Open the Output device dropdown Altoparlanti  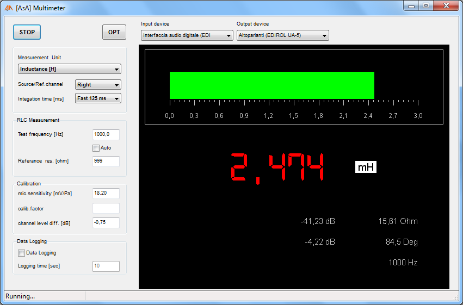tap(282, 35)
